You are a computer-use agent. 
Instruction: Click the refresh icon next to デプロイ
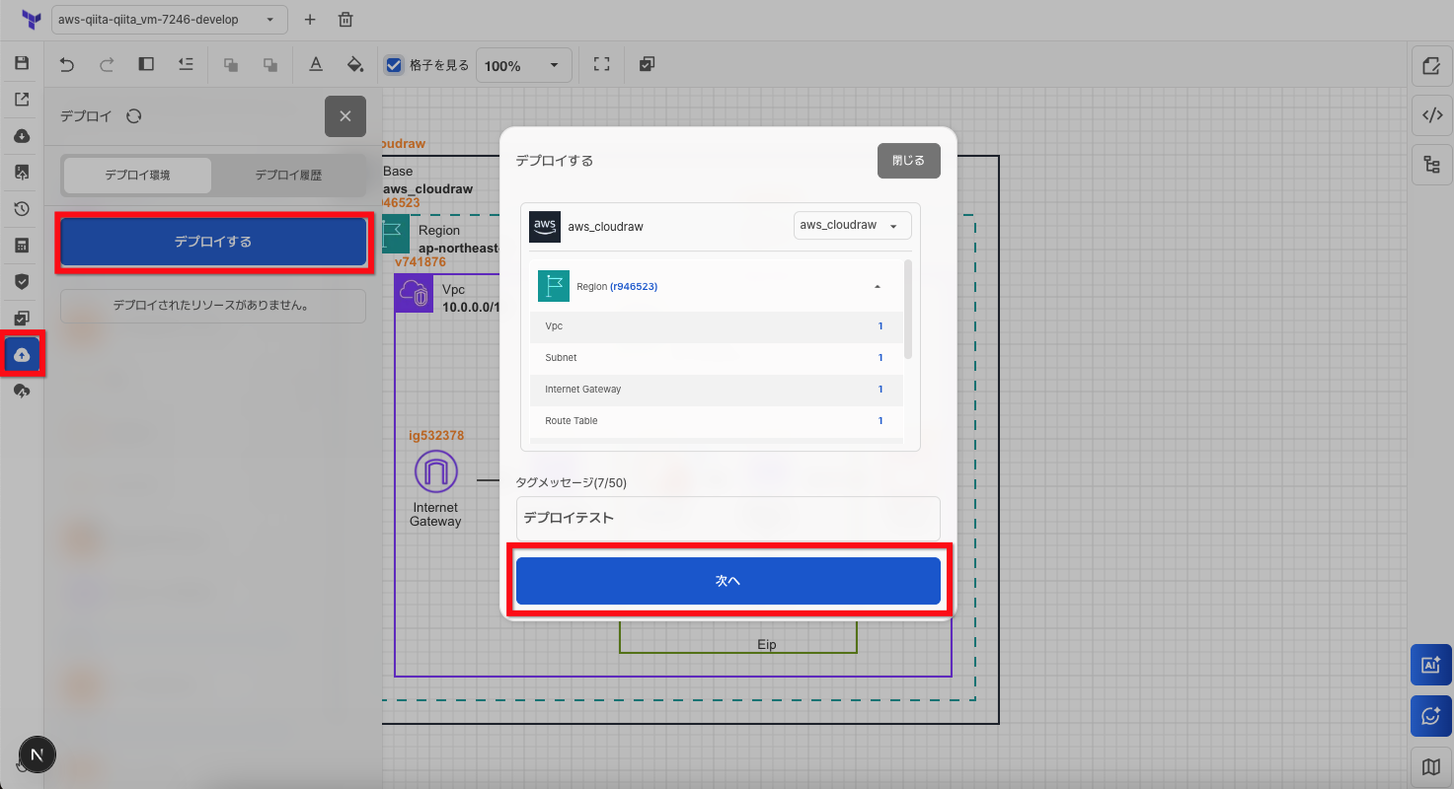(x=134, y=116)
